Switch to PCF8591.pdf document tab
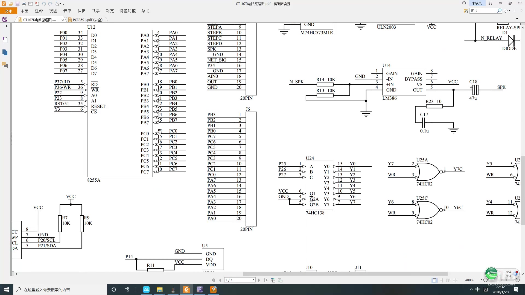Screen dimensions: 525x295 87,20
